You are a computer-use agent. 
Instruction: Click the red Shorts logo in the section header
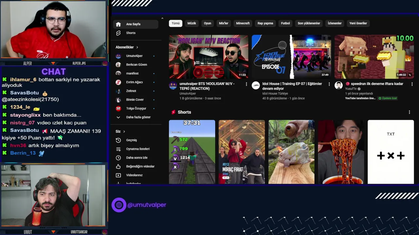[173, 112]
